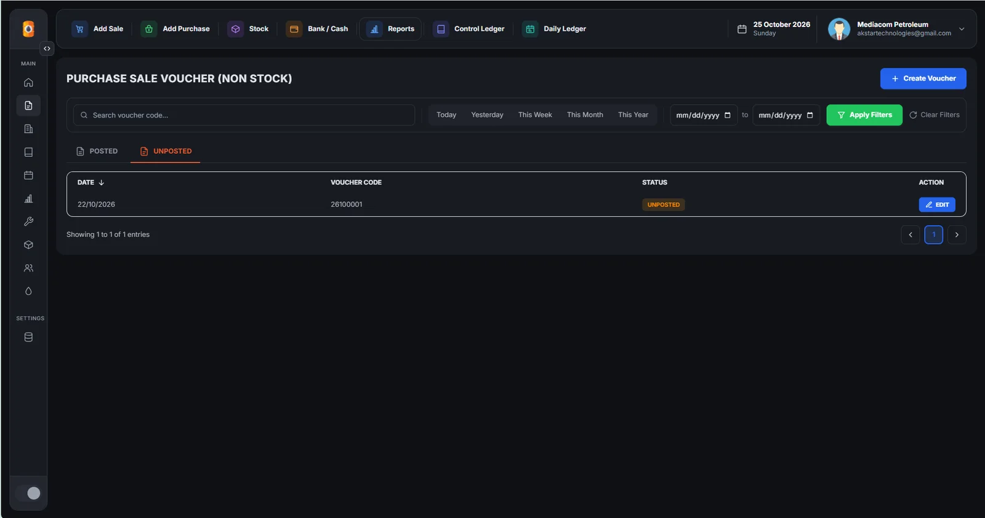Open the building report icon below vouchers
The image size is (985, 518).
tap(28, 129)
